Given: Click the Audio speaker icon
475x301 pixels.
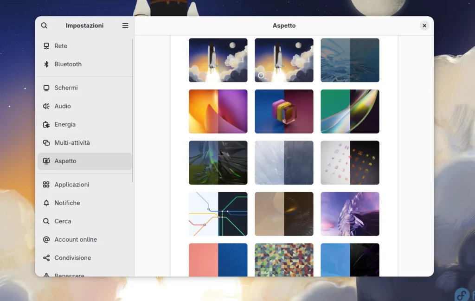Looking at the screenshot, I should tap(46, 106).
